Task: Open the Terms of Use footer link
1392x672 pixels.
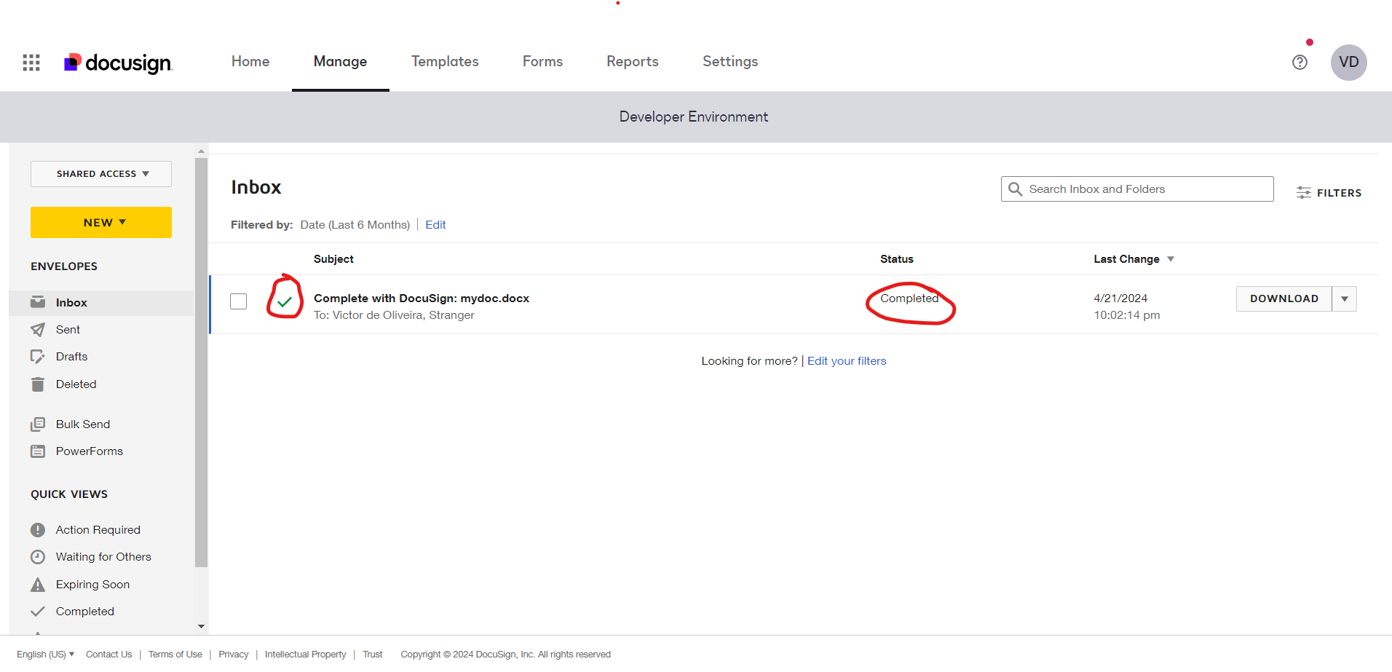Action: click(x=175, y=655)
